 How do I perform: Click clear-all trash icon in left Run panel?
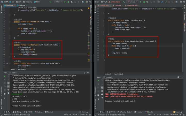tap(8, 93)
